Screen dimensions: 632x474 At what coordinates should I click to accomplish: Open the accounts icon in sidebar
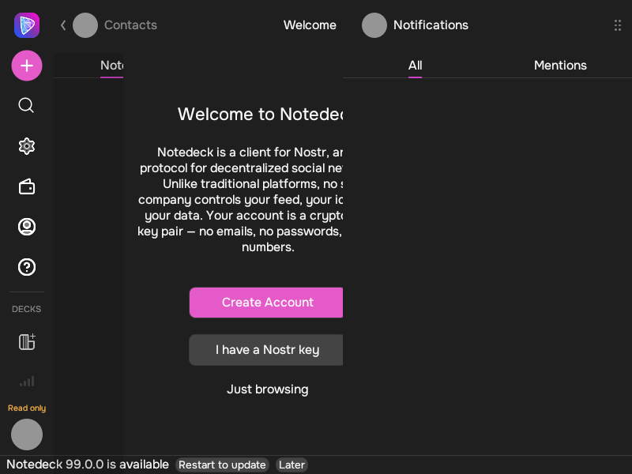tap(27, 227)
